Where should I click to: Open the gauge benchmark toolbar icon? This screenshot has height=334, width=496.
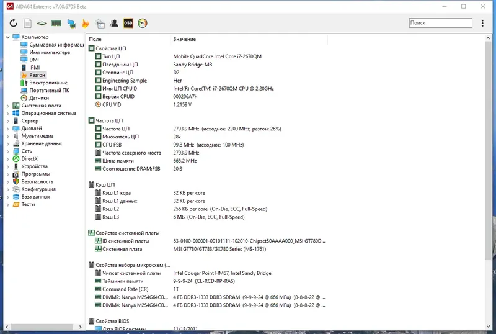click(x=143, y=23)
